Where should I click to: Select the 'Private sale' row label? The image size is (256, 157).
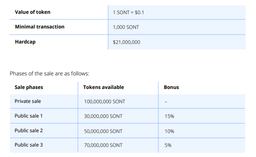pos(28,101)
